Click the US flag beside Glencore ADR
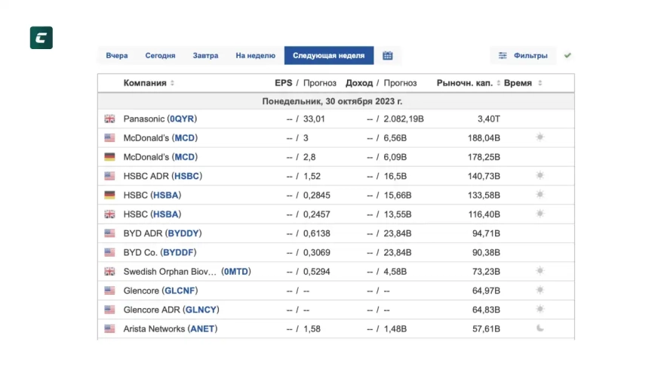This screenshot has height=376, width=667. coord(109,310)
